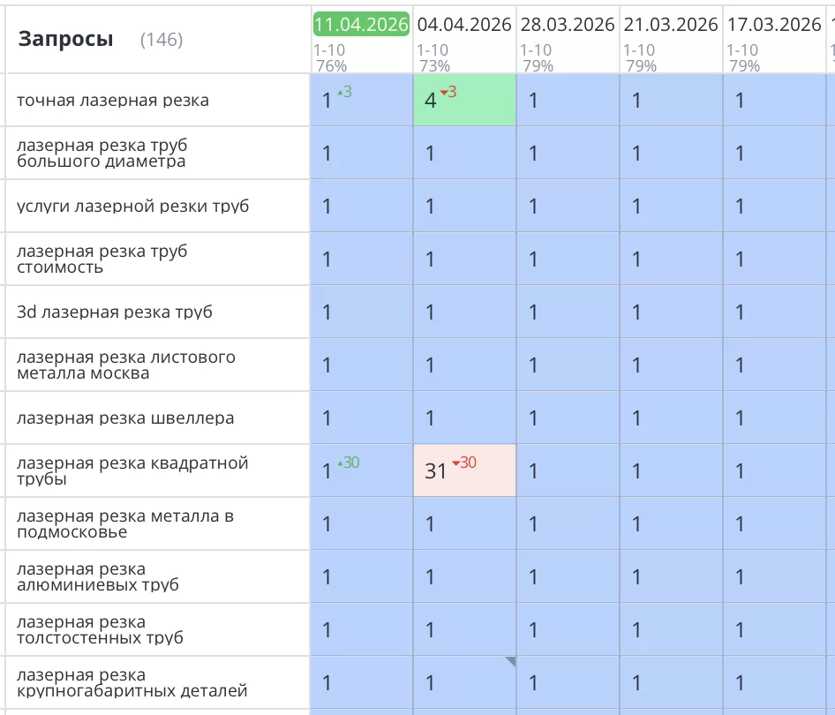Image resolution: width=835 pixels, height=715 pixels.
Task: Sort by the Запросы column header
Action: 65,39
